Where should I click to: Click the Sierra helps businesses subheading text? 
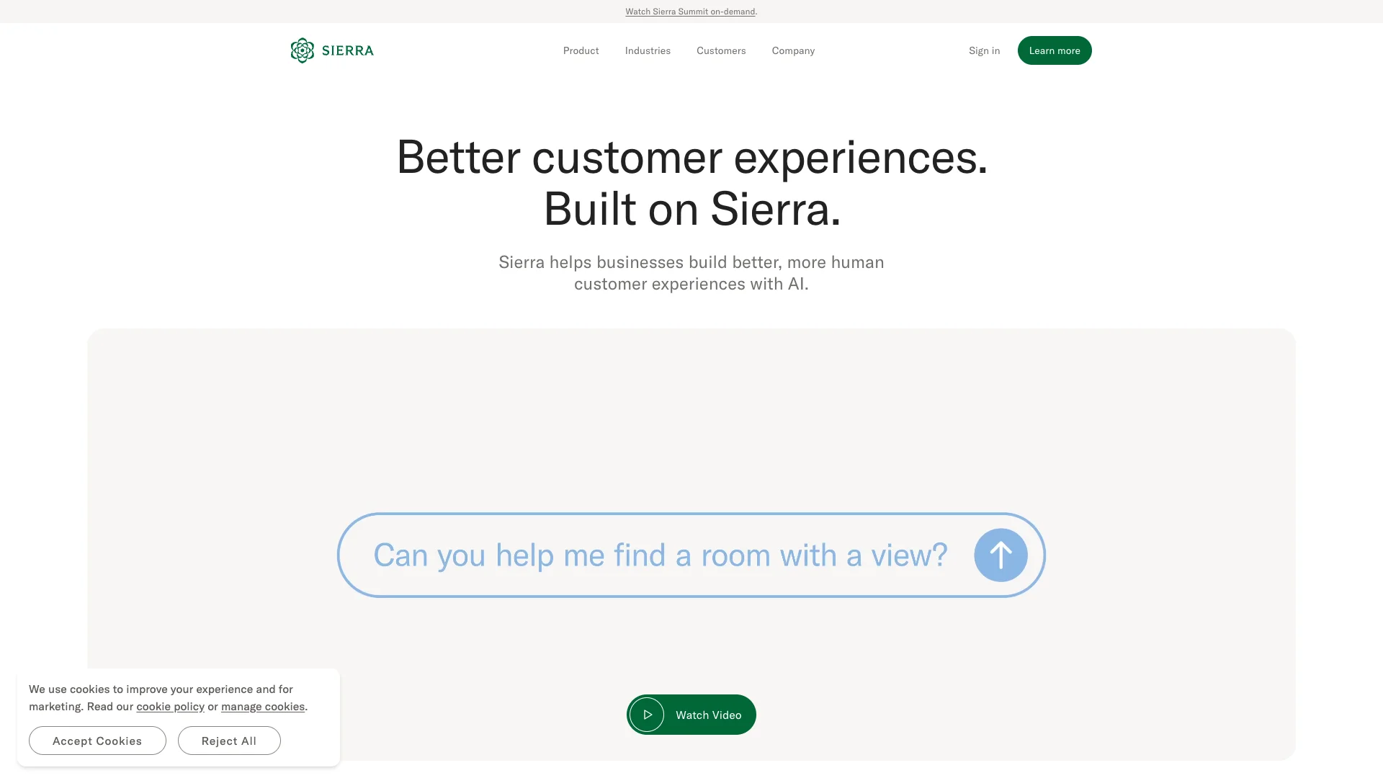click(691, 273)
